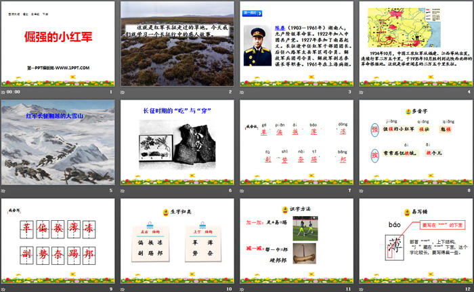Click the 00:00 timing under slide 1

[x=14, y=92]
